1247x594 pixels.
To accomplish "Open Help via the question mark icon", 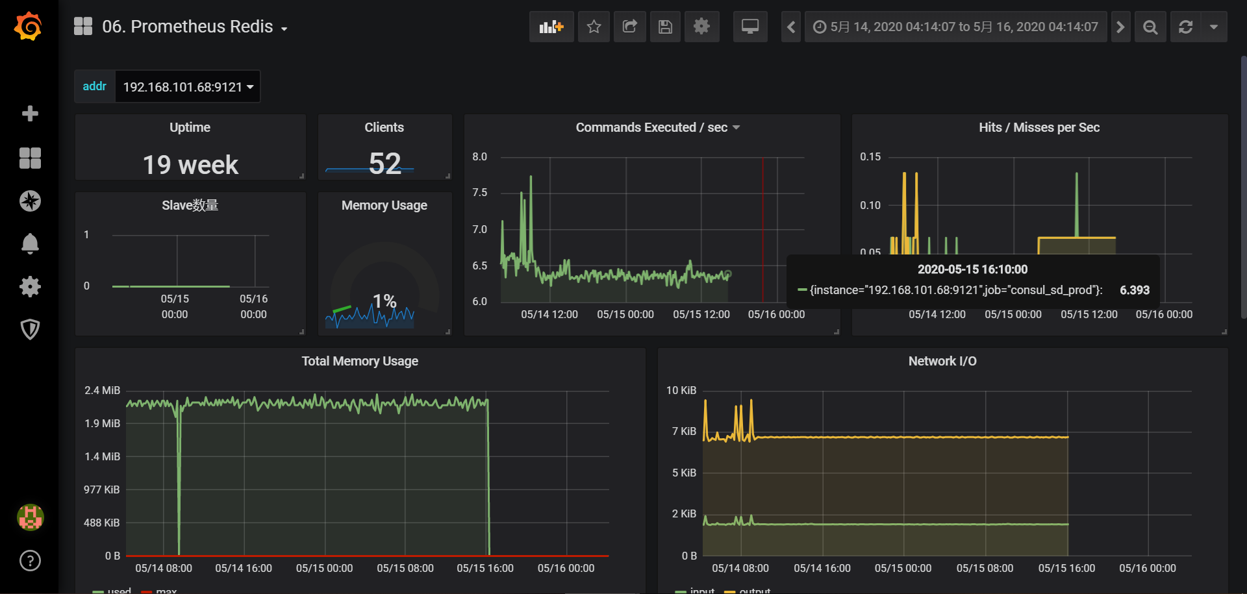I will [30, 560].
